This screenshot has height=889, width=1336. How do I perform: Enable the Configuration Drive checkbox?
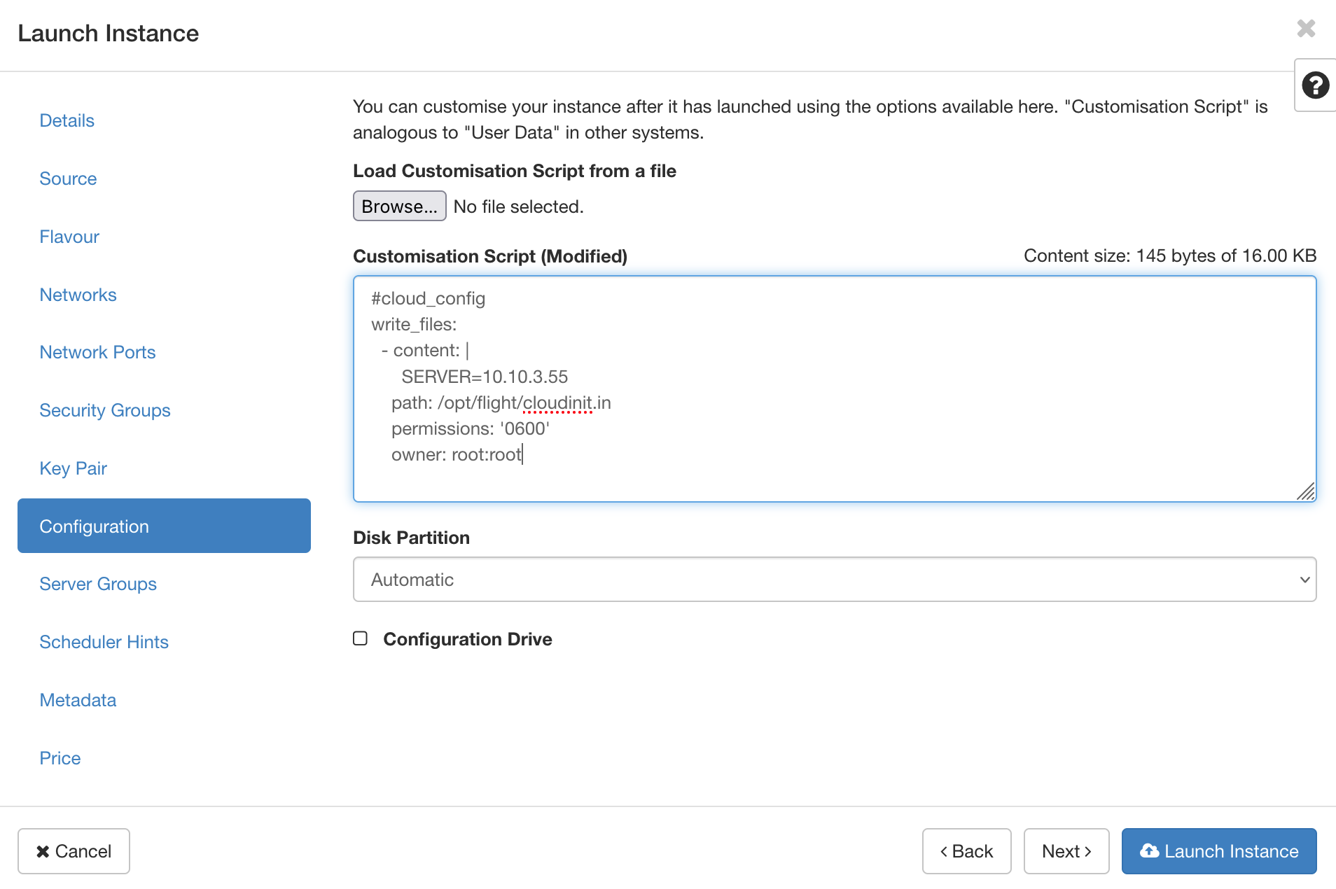click(360, 638)
